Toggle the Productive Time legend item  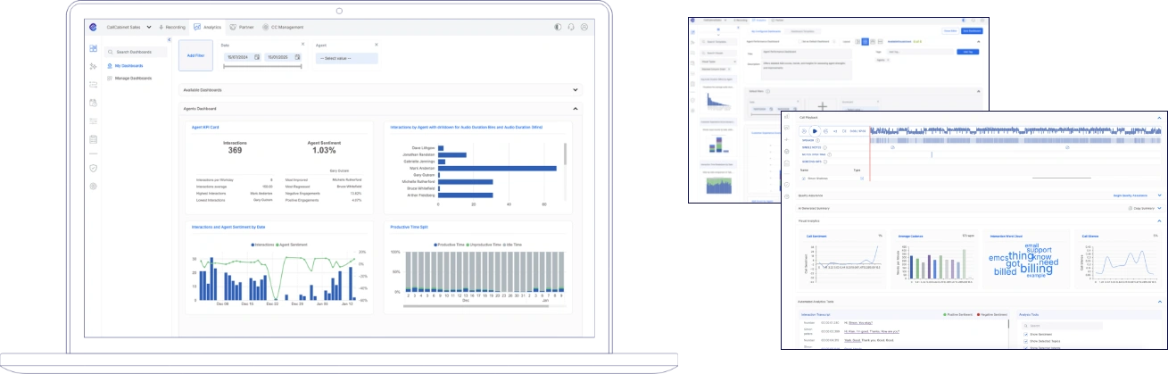point(450,244)
